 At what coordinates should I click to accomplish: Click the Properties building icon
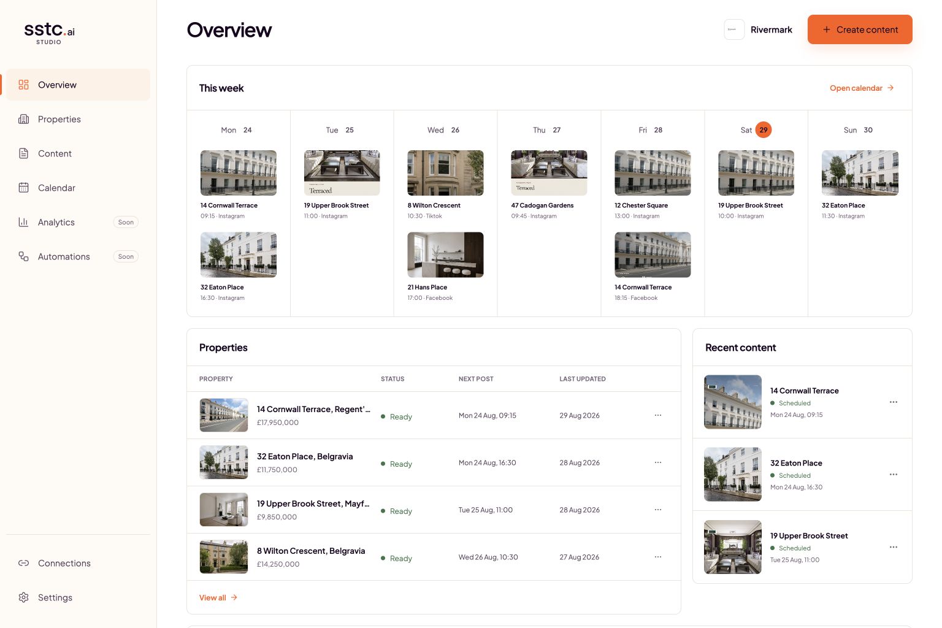[23, 119]
